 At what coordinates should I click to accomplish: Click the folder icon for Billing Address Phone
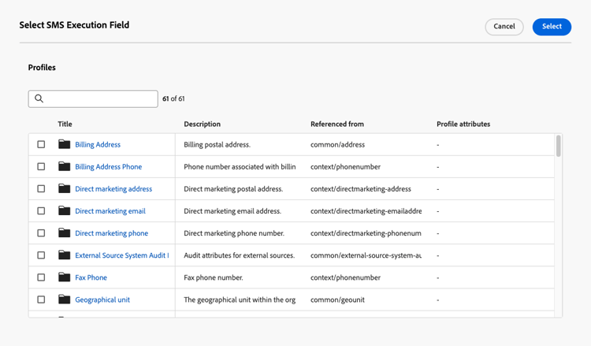64,167
